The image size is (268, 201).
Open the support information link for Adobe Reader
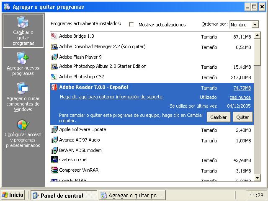(112, 97)
